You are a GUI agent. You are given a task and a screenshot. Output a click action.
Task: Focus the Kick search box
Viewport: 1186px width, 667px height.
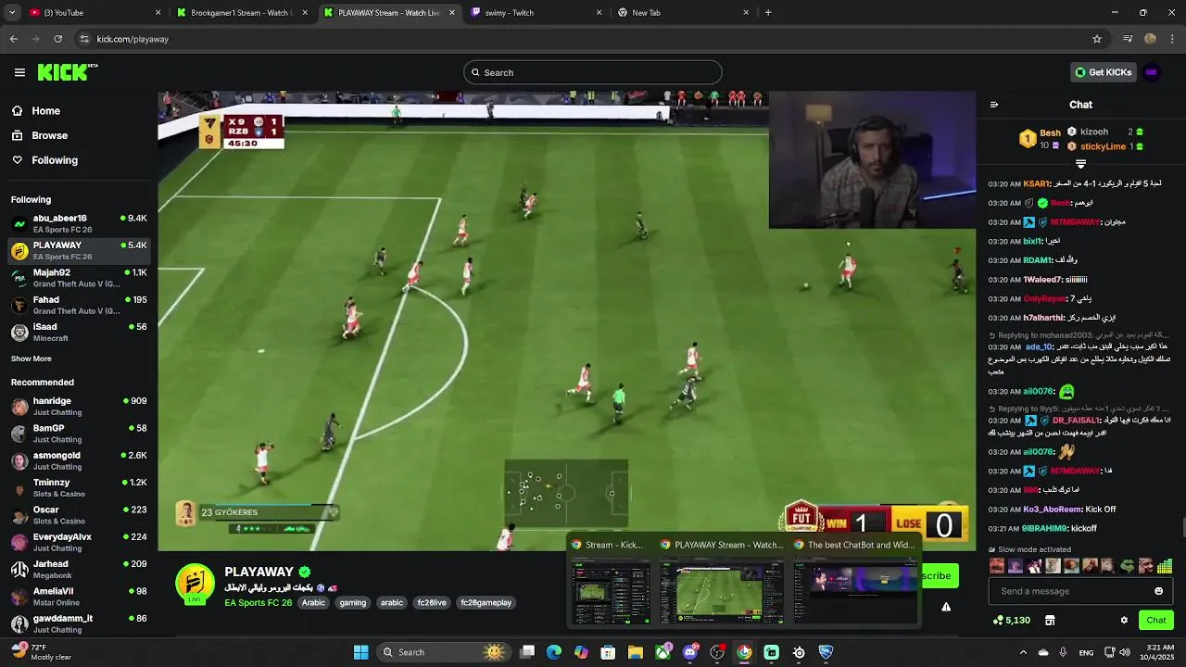pyautogui.click(x=593, y=72)
